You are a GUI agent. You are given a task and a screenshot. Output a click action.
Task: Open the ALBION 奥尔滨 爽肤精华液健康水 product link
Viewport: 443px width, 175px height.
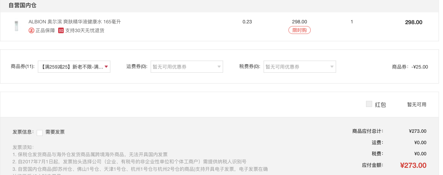pyautogui.click(x=75, y=22)
